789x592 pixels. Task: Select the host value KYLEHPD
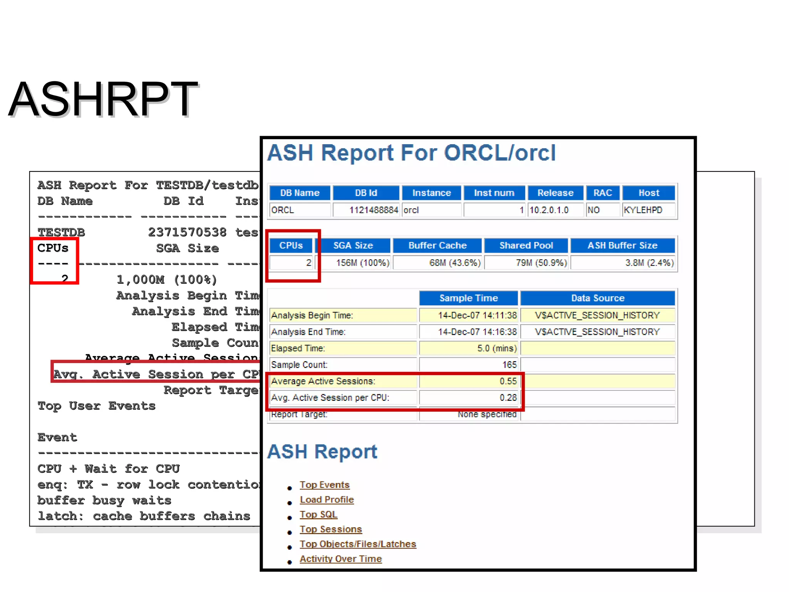(x=649, y=210)
